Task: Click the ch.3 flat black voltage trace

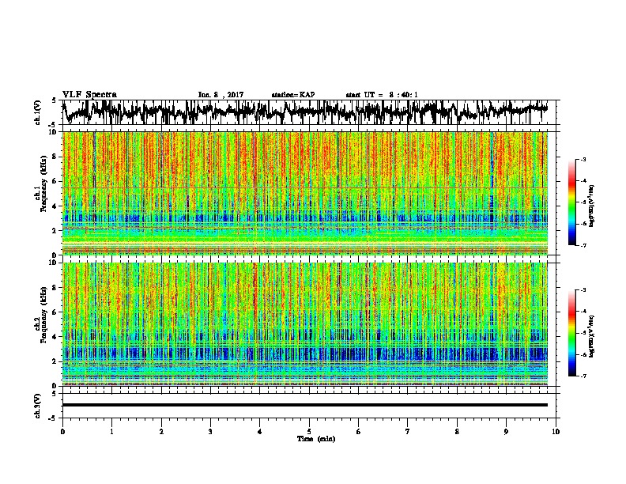Action: 305,405
